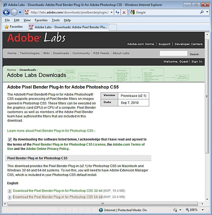
Task: Open Pixel Bender Plug-in for Photoshop CS5 License
Action: [x=69, y=145]
